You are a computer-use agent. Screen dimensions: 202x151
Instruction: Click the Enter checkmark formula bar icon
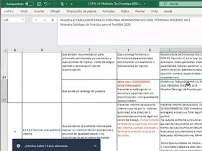click(x=44, y=20)
